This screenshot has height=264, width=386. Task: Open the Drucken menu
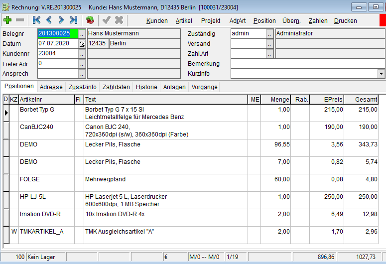345,21
